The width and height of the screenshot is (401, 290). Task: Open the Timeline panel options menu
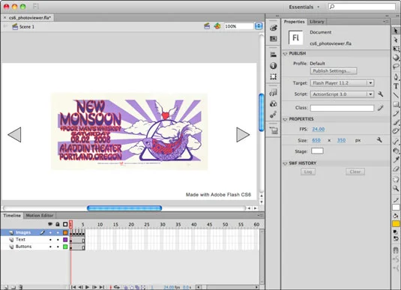pos(259,215)
